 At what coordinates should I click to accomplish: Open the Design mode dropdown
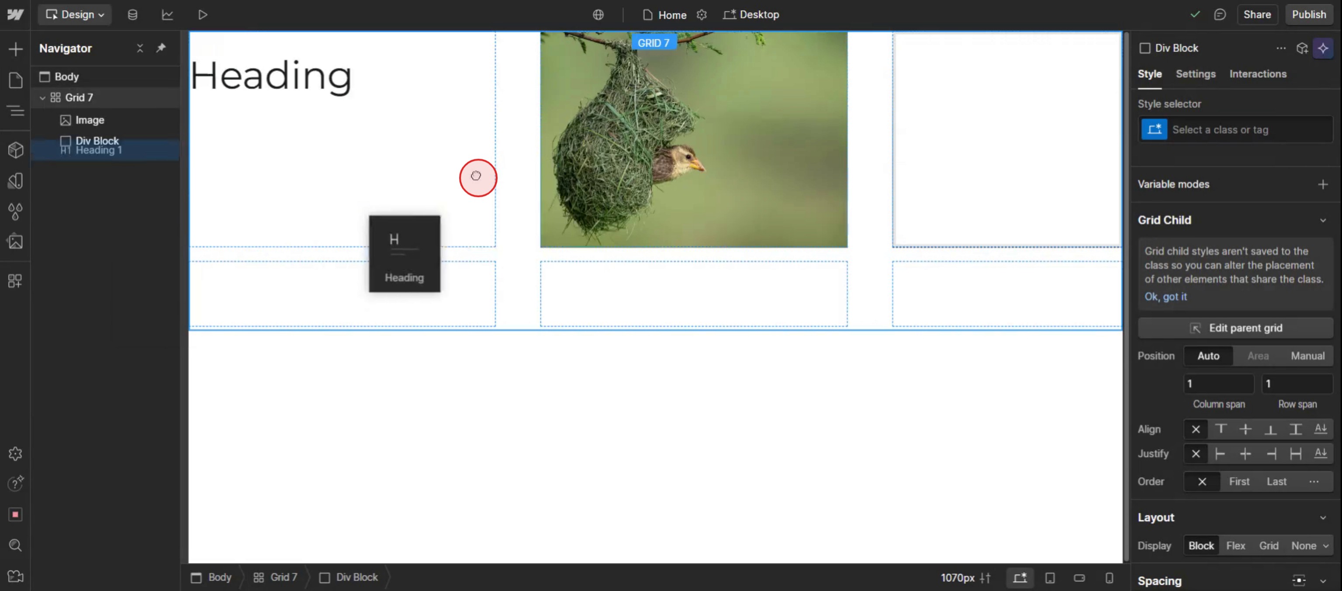(x=75, y=14)
